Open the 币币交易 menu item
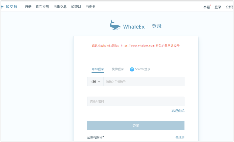This screenshot has width=234, height=142. [42, 7]
